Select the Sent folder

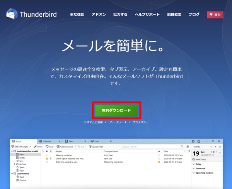tap(20, 161)
